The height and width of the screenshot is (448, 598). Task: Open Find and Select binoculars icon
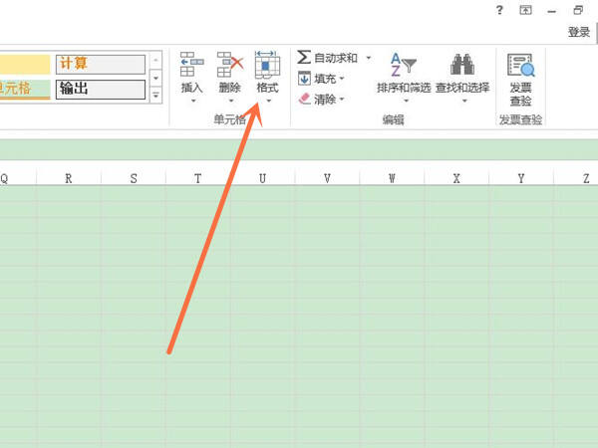pos(462,64)
